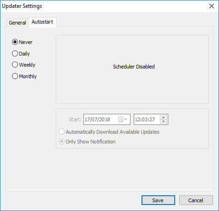Image resolution: width=219 pixels, height=211 pixels.
Task: Click the Scheduler Disabled text
Action: tap(134, 67)
